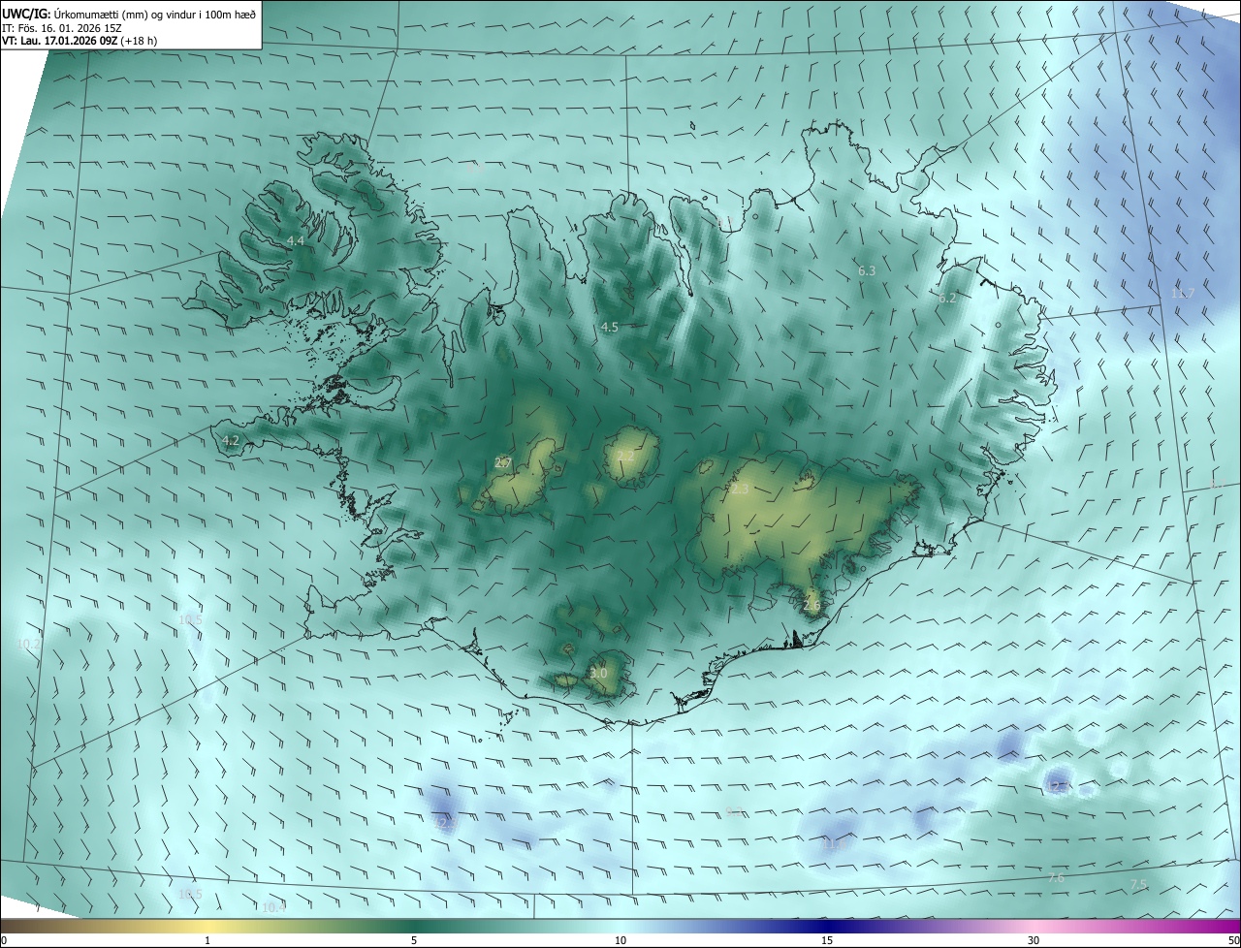Click the 6.3 value in the northeast

click(x=867, y=271)
